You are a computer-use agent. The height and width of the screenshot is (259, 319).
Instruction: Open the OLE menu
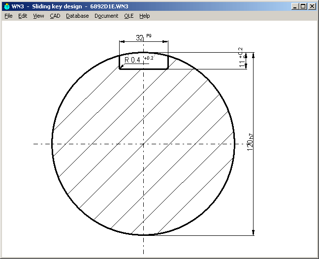point(128,16)
